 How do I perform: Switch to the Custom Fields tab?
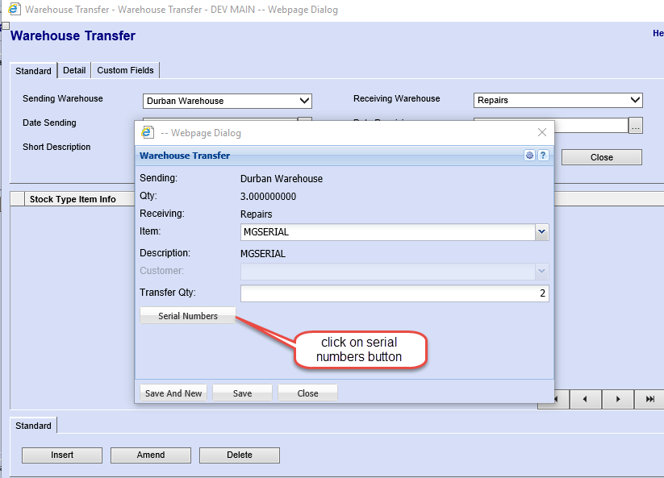[x=125, y=71]
